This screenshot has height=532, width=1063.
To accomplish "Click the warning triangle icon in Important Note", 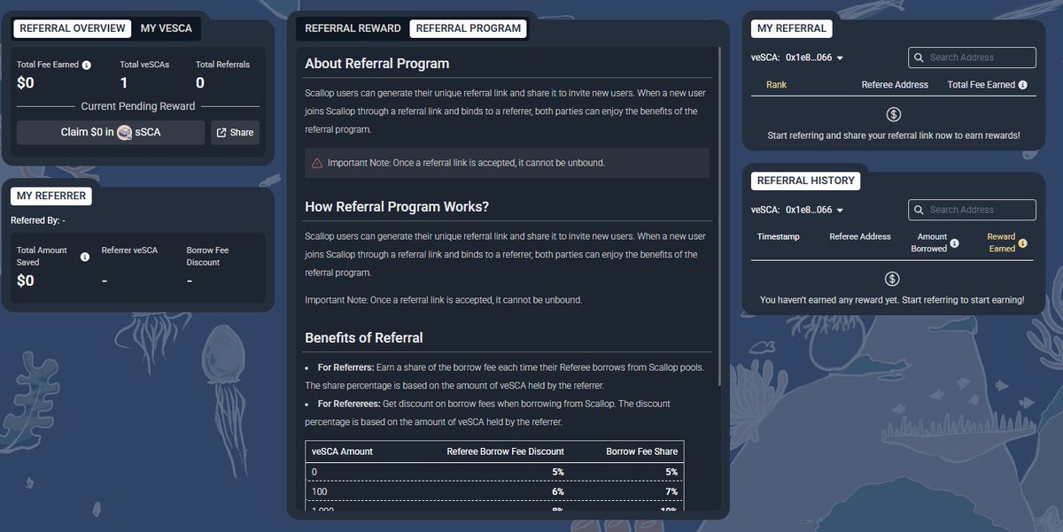I will point(317,163).
